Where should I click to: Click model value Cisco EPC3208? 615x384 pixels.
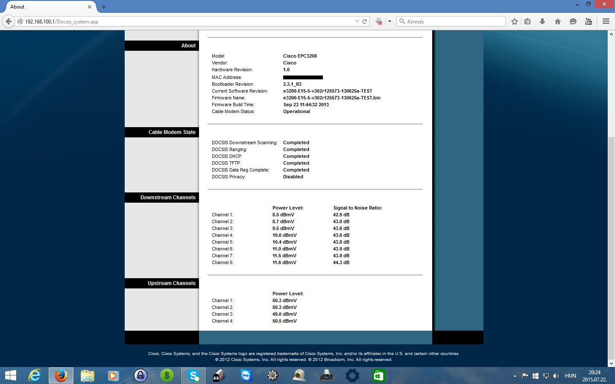300,56
